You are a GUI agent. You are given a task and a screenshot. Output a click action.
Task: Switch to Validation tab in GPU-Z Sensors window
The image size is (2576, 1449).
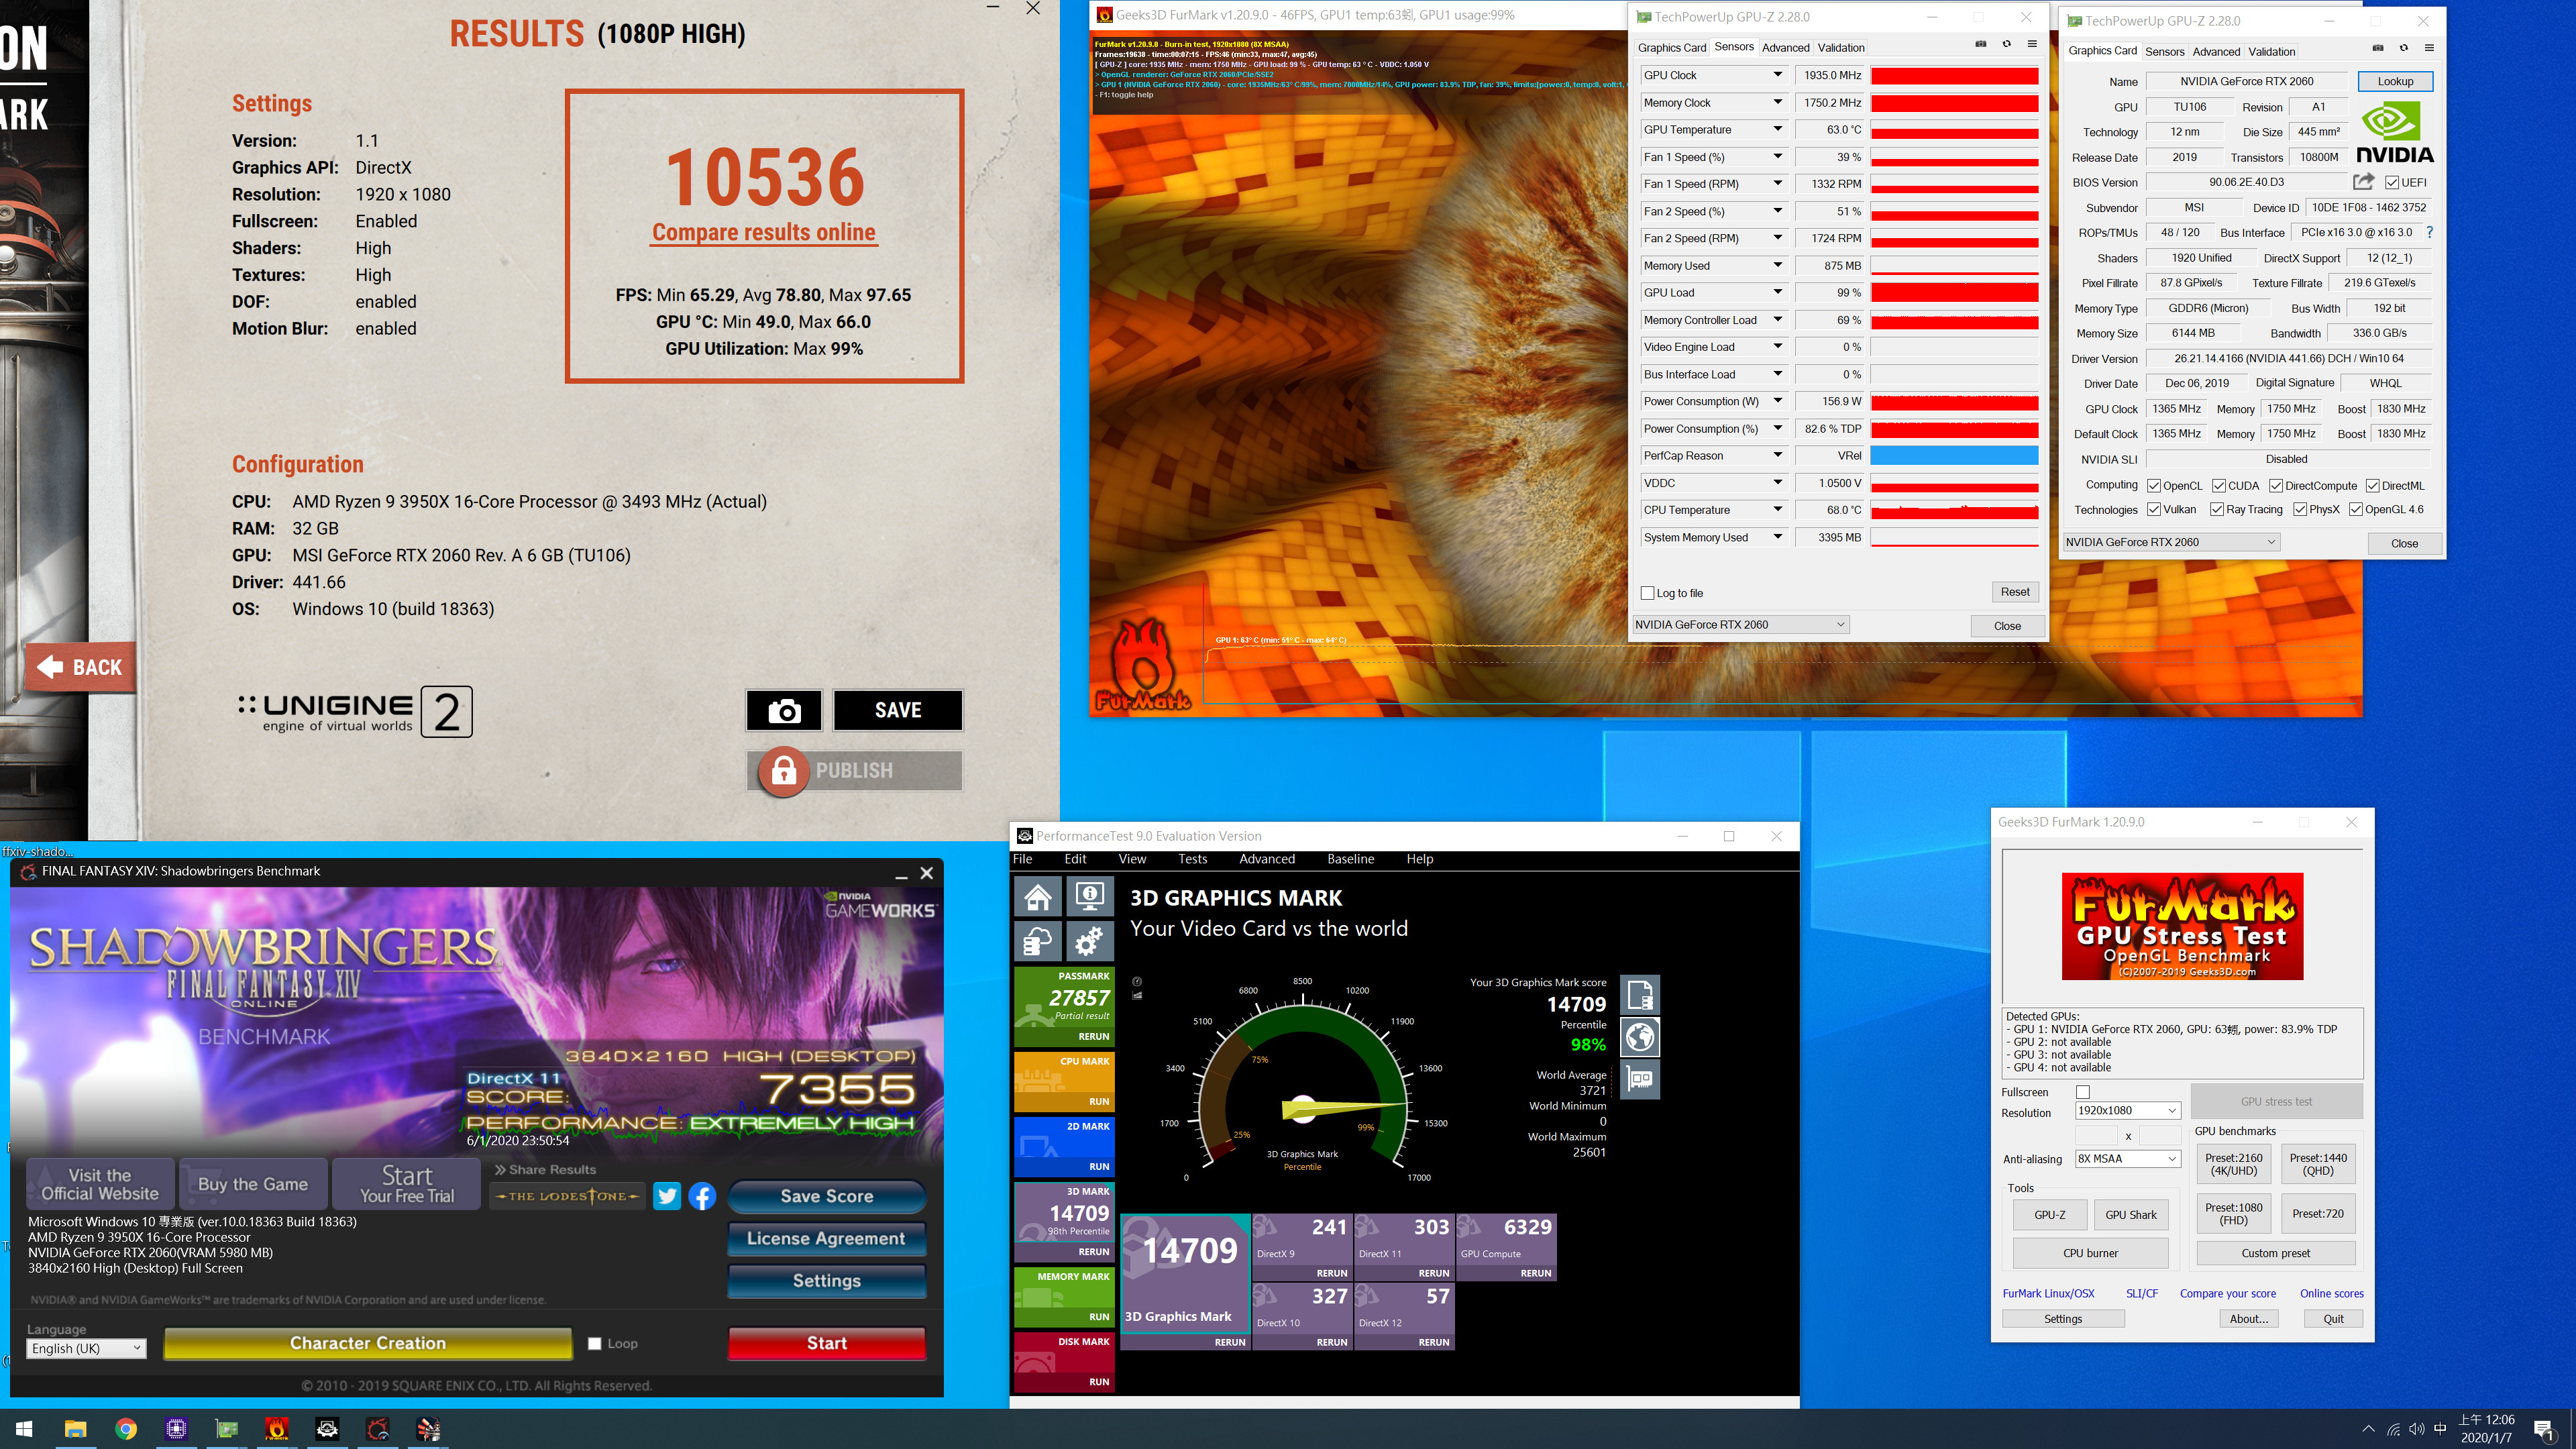1841,47
